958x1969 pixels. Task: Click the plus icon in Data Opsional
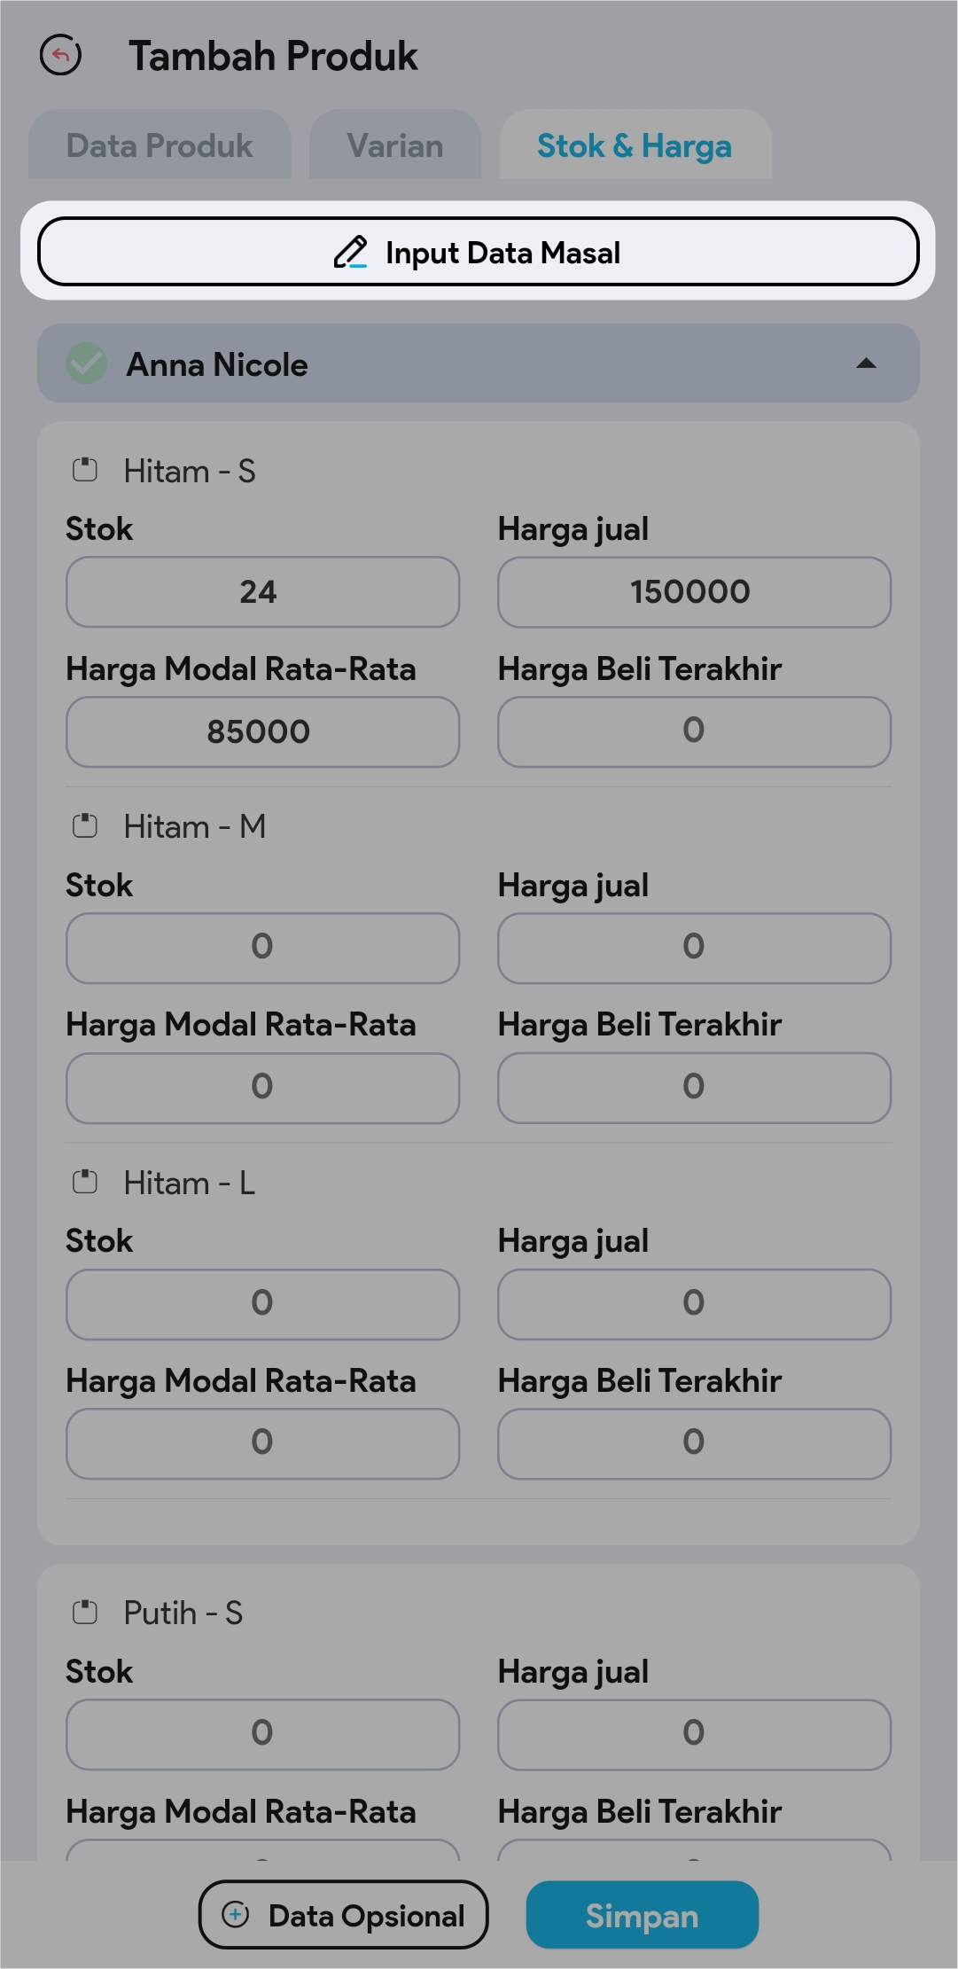235,1915
